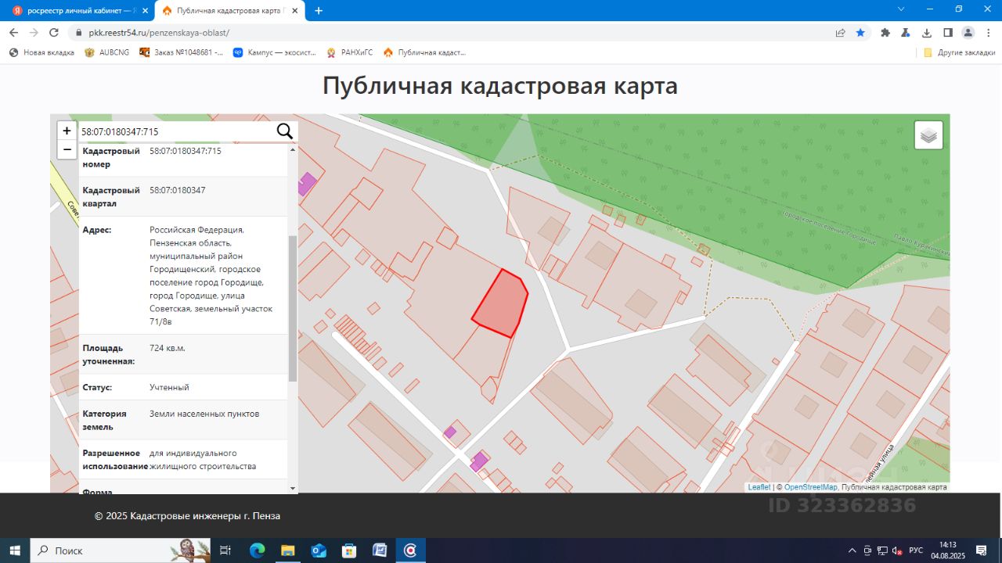The height and width of the screenshot is (563, 1002).
Task: Click the Кадастровые инженеры г. Пенза footer text
Action: [187, 516]
